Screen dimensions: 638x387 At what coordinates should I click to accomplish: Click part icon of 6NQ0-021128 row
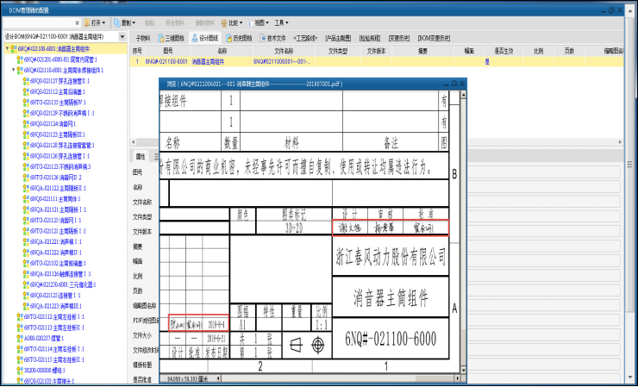26,145
